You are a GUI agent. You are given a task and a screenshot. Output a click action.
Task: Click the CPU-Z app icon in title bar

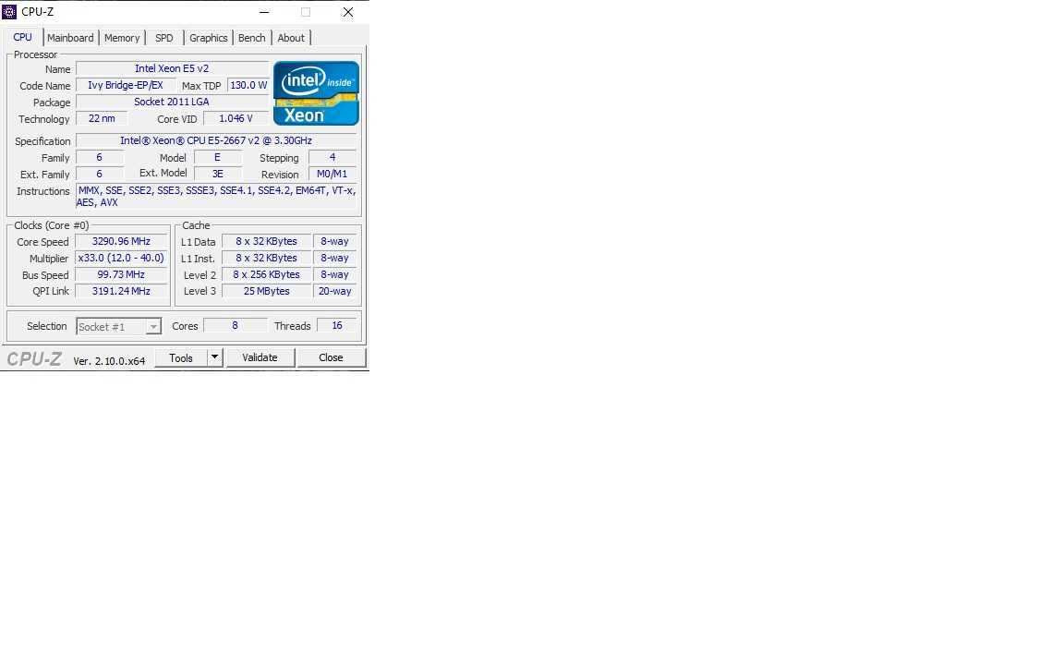pos(9,11)
